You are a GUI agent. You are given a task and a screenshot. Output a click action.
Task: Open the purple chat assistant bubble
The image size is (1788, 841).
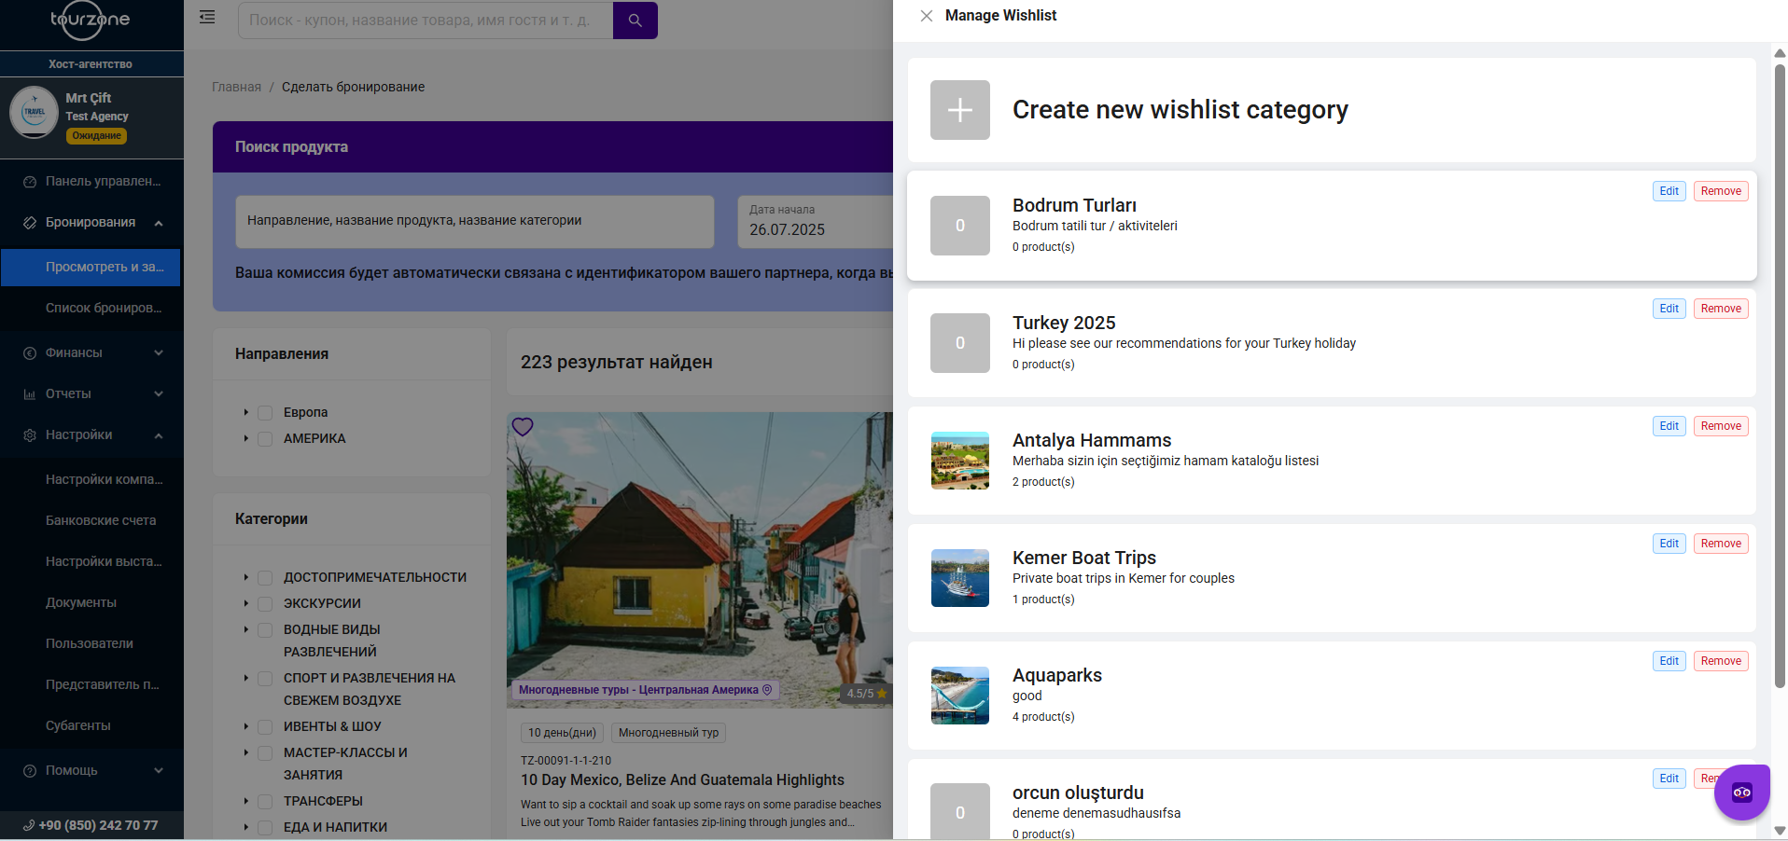pyautogui.click(x=1741, y=793)
